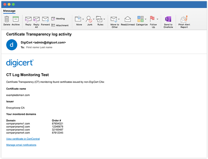The width and height of the screenshot is (208, 159).
Task: Click the domain companyname3.com
Action: [x=18, y=130]
